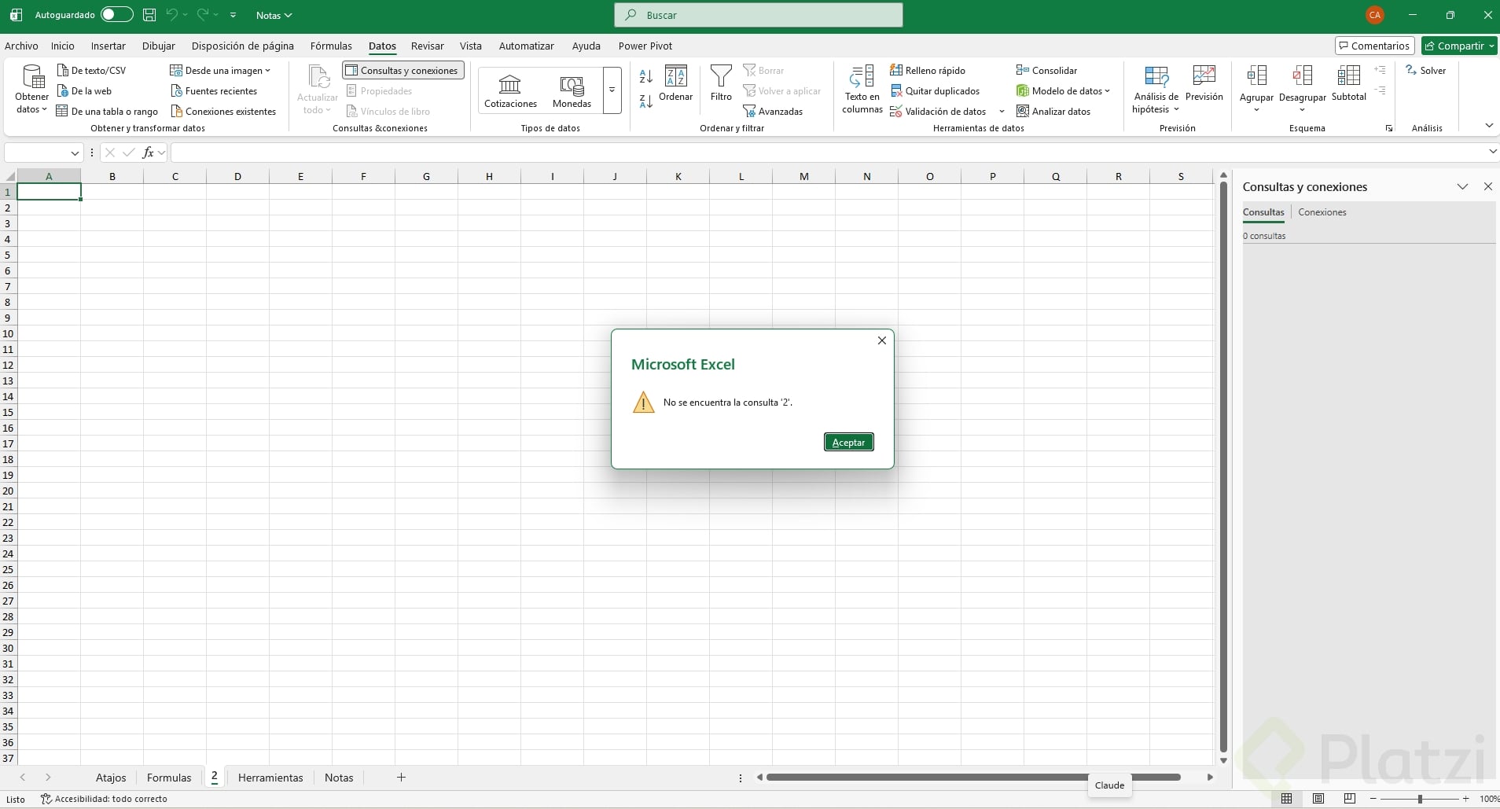The height and width of the screenshot is (809, 1500).
Task: Open Validación de datos
Action: tap(938, 112)
